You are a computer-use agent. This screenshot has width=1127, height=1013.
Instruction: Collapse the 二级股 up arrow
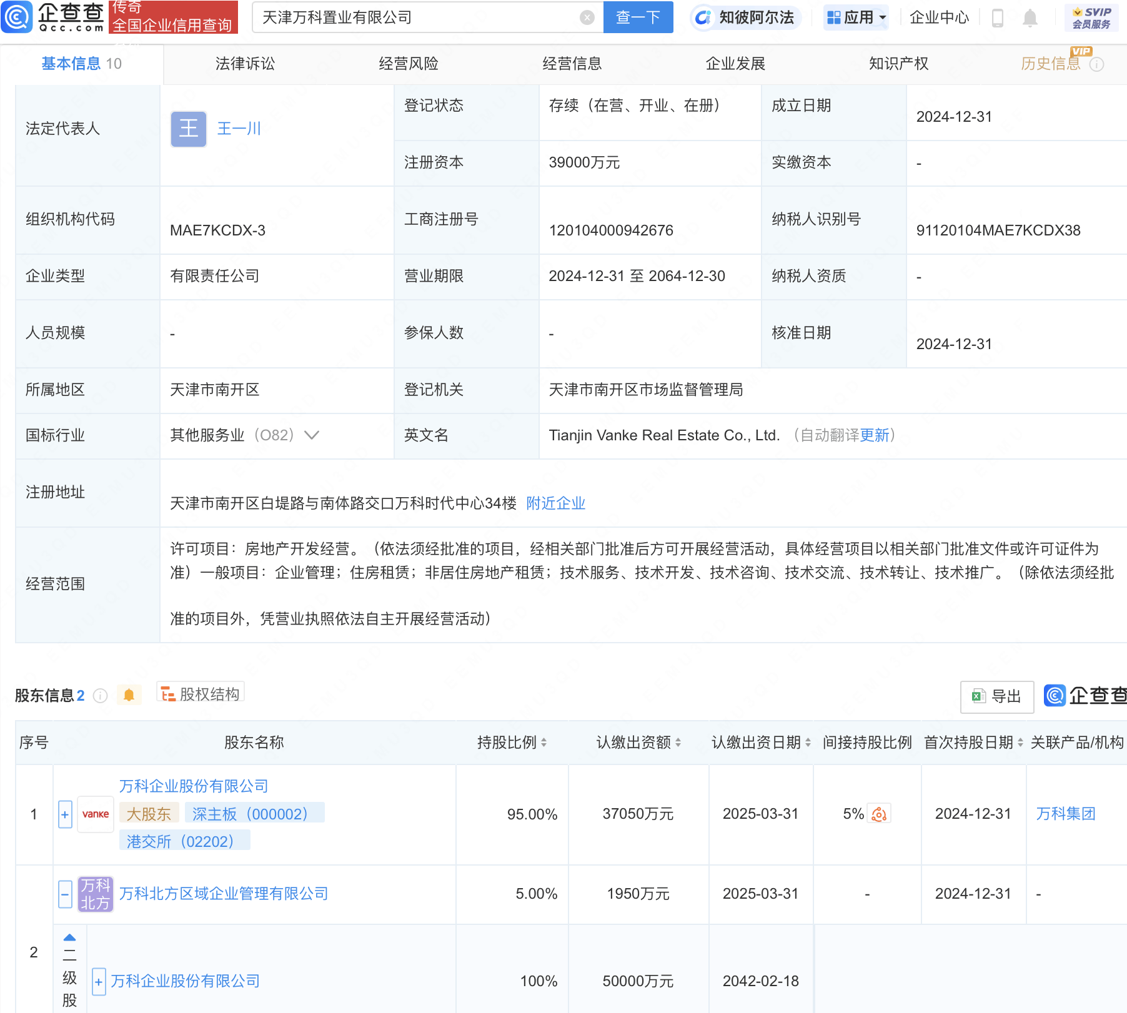pos(70,937)
